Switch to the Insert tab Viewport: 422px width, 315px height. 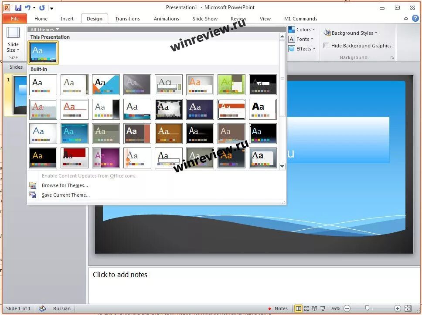67,19
